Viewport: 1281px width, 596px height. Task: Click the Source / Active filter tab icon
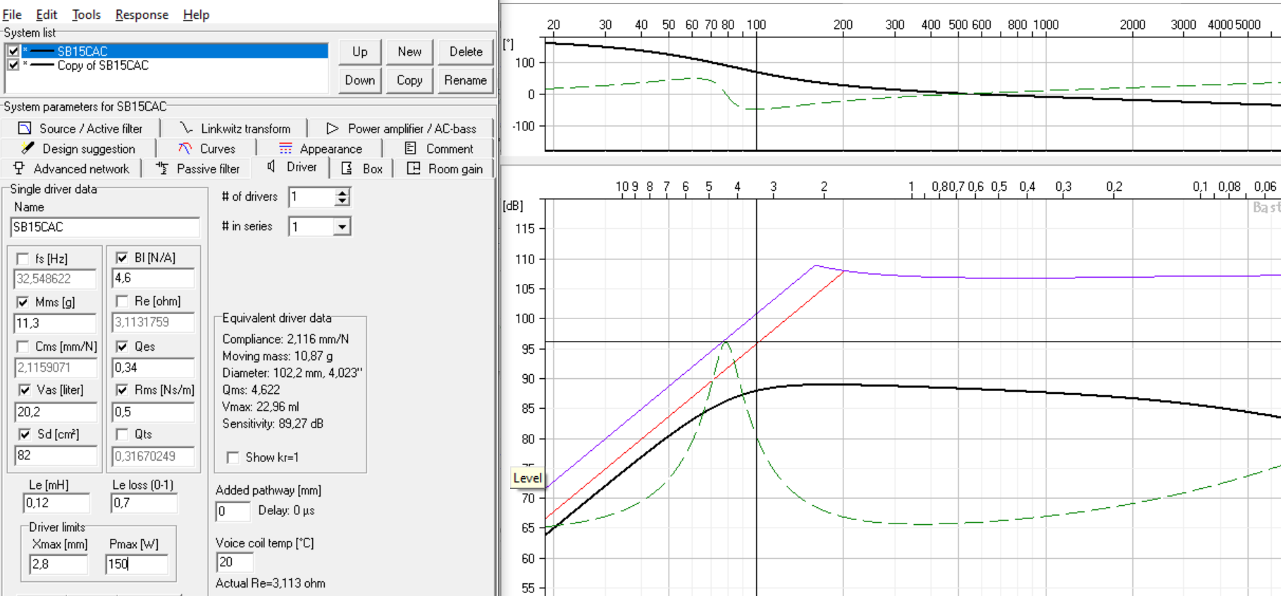(25, 128)
